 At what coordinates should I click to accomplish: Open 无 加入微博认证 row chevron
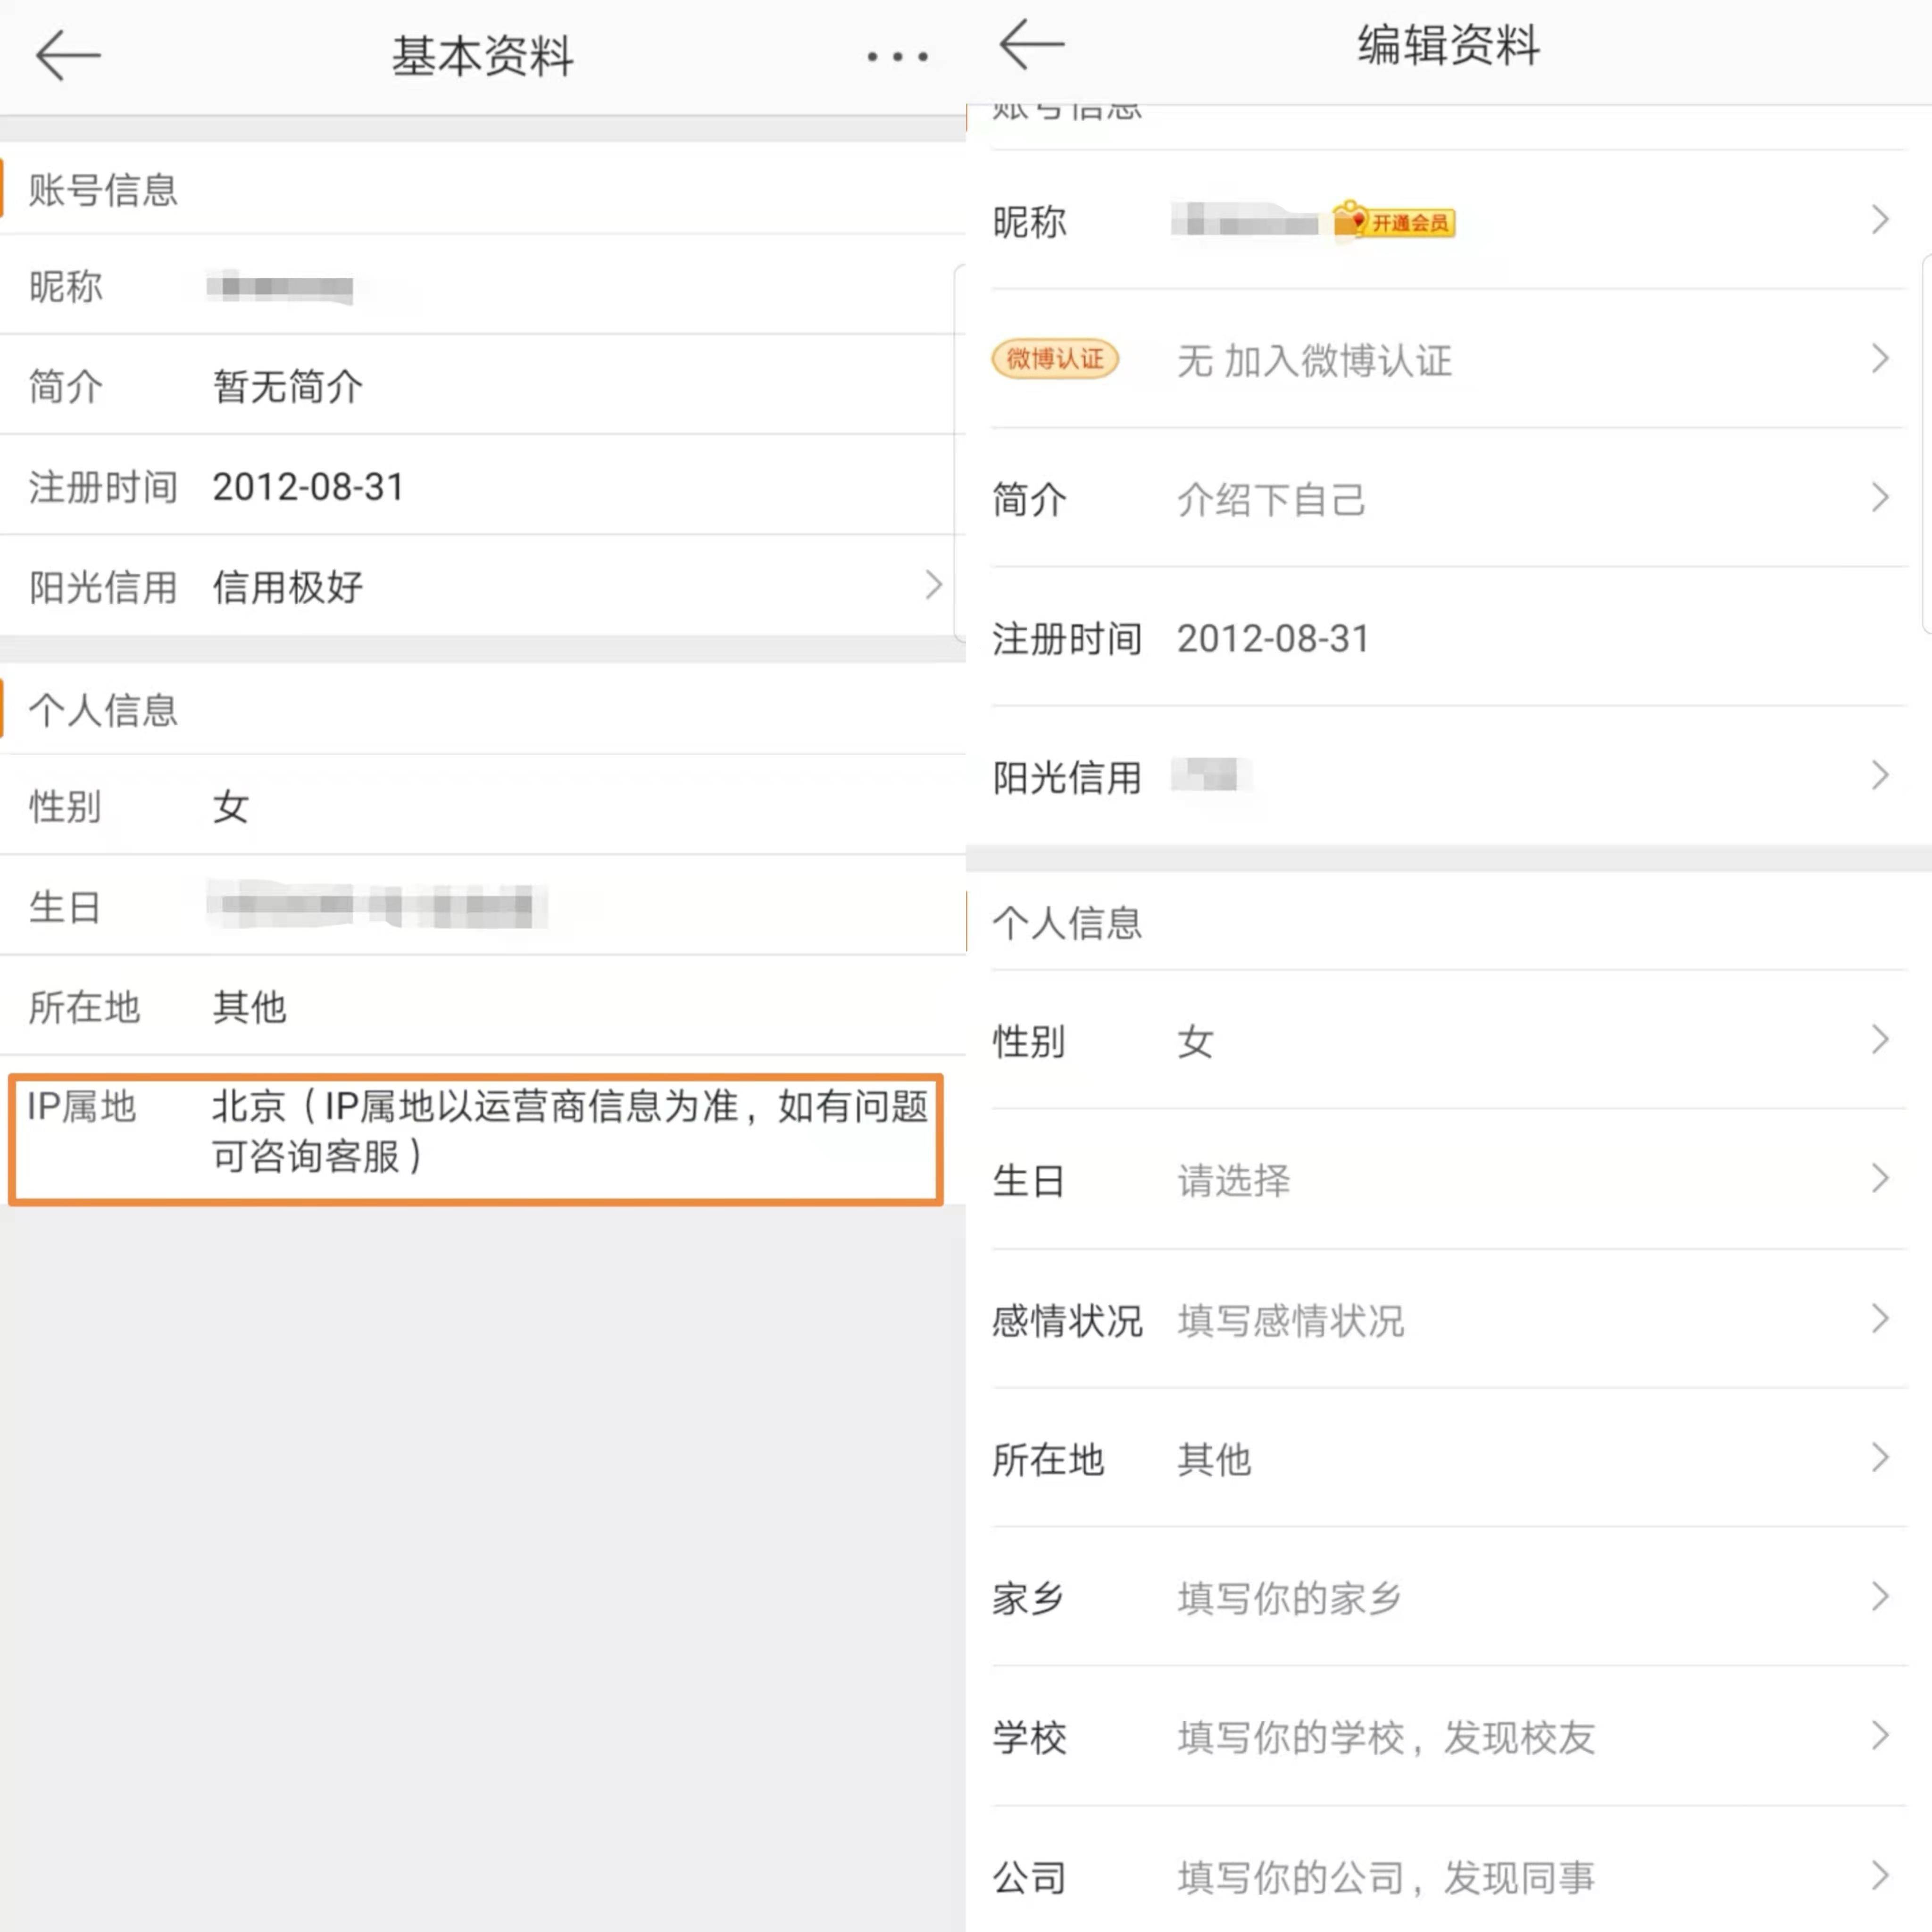coord(1880,359)
